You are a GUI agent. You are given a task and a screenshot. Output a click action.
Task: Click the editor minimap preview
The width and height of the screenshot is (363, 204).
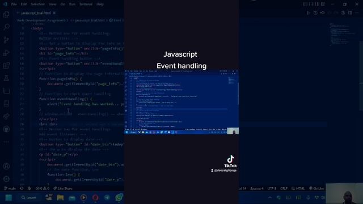click(343, 34)
